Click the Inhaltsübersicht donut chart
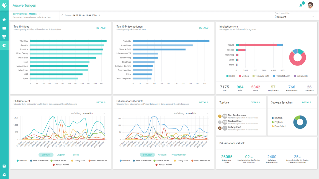 [x=297, y=57]
